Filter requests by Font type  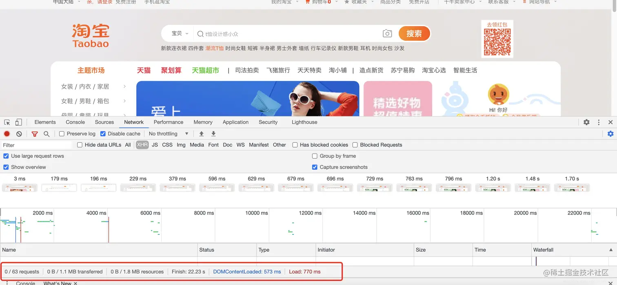pyautogui.click(x=213, y=145)
